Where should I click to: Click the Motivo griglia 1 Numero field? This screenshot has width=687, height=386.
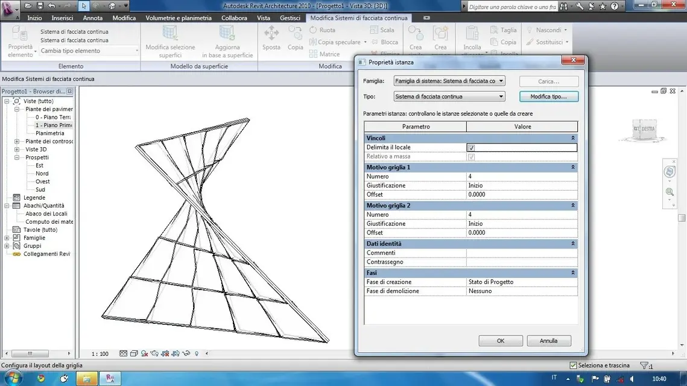522,177
